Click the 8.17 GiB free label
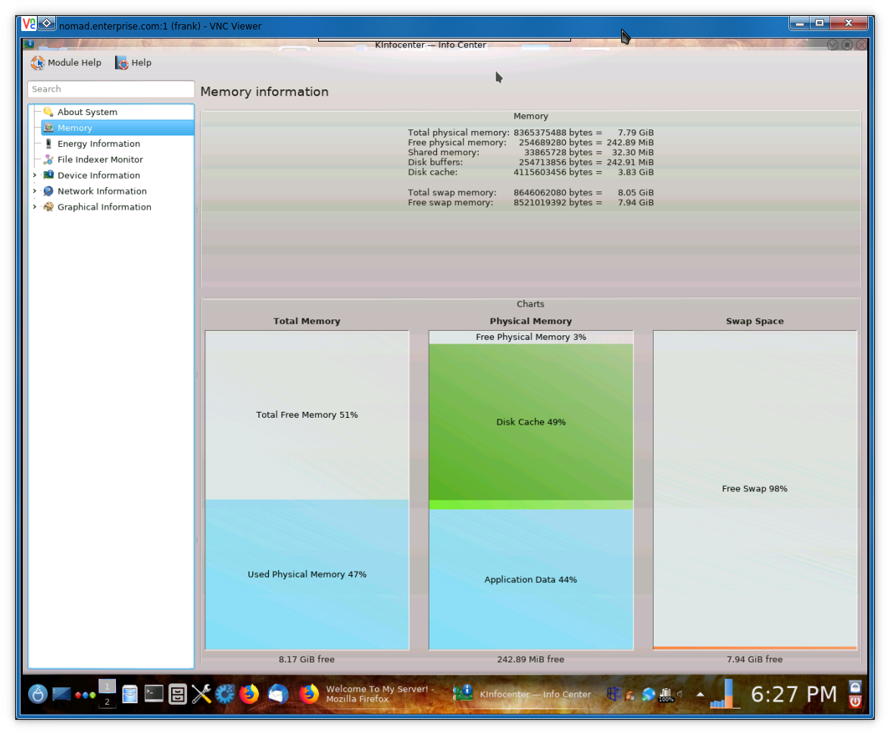 [x=307, y=659]
